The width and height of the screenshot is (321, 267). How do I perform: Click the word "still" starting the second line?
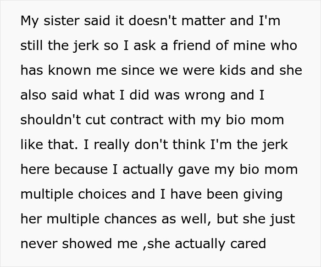32,46
